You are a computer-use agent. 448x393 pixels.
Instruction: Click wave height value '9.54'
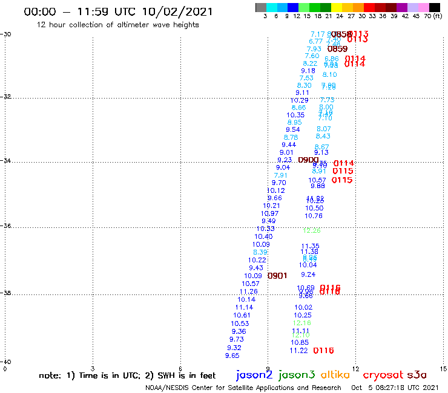tap(293, 129)
